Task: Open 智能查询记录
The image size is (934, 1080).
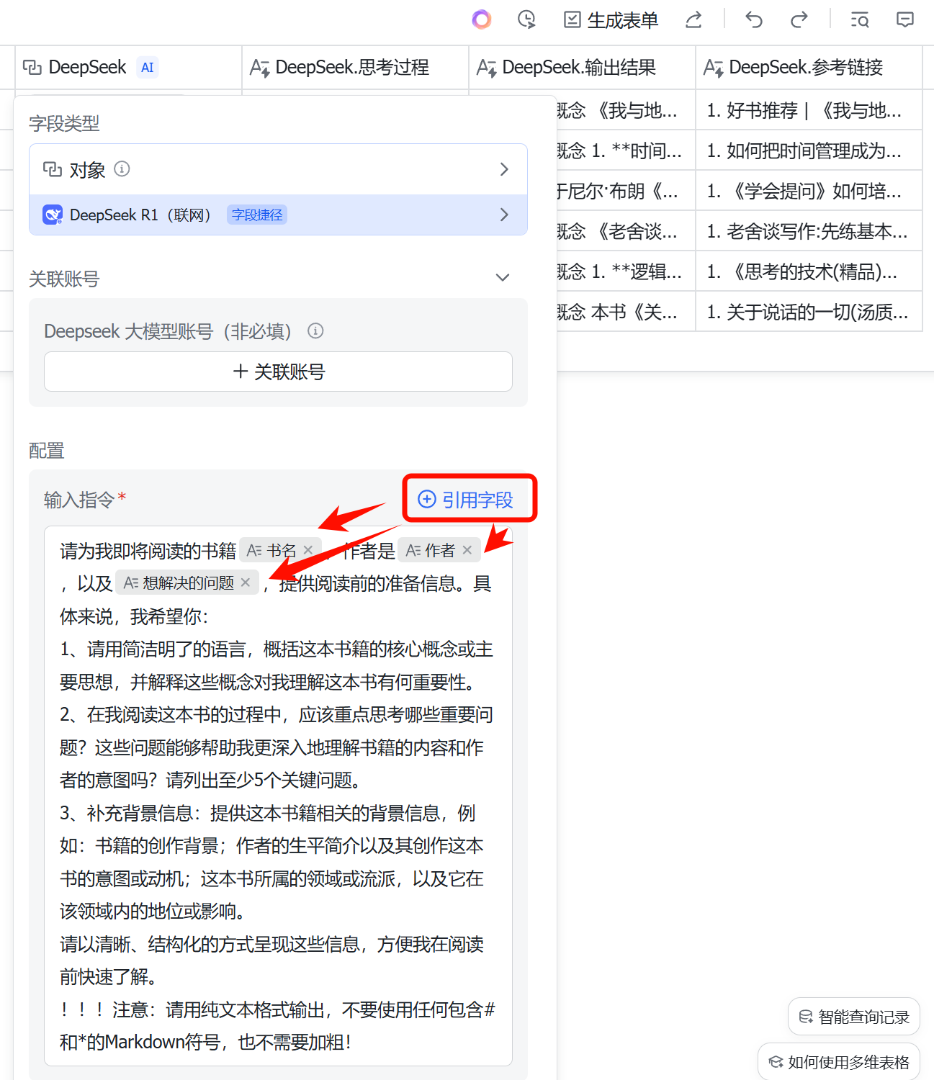Action: (853, 1017)
